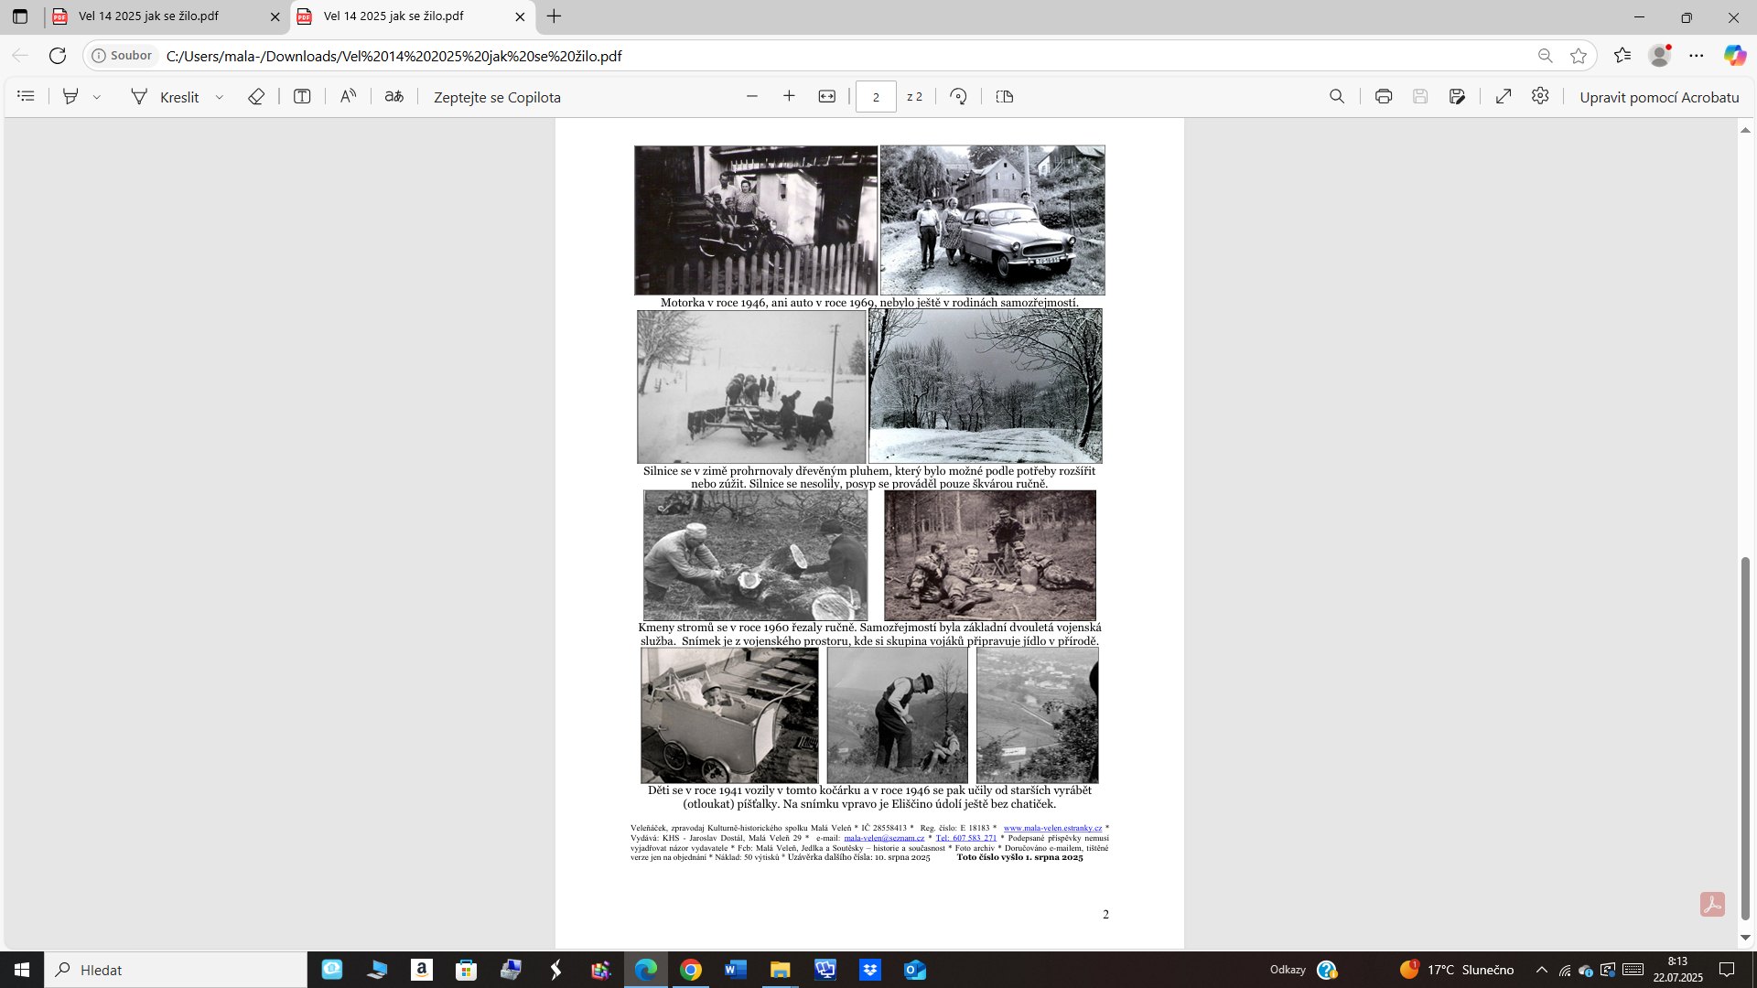This screenshot has width=1757, height=988.
Task: Open weather widget 17°C Slunečno
Action: tap(1457, 970)
